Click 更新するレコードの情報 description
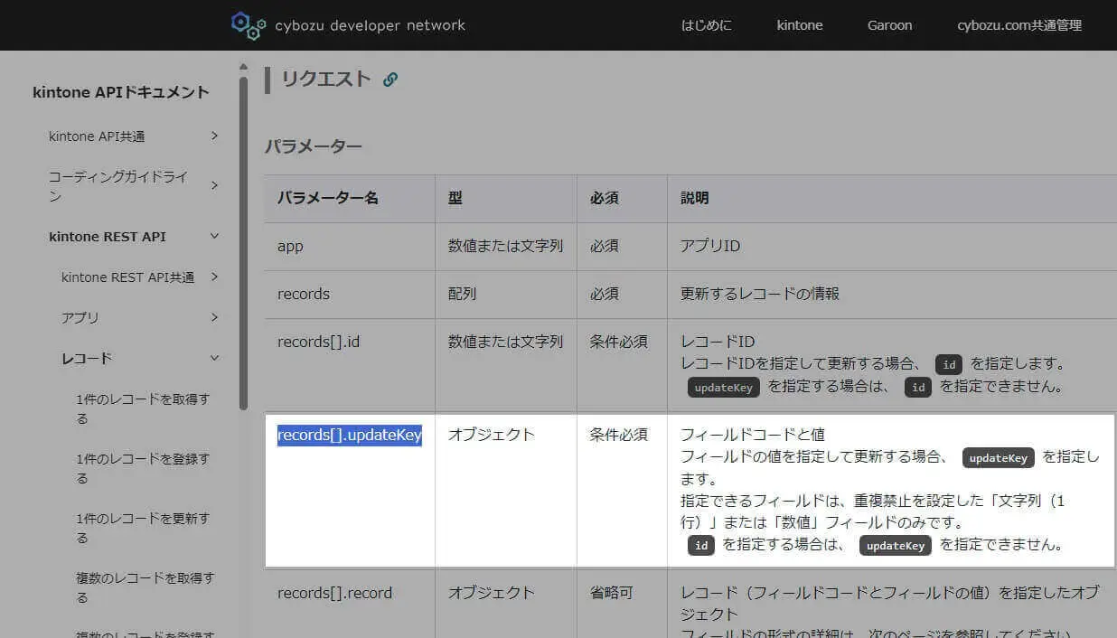Viewport: 1117px width, 638px height. click(x=760, y=295)
